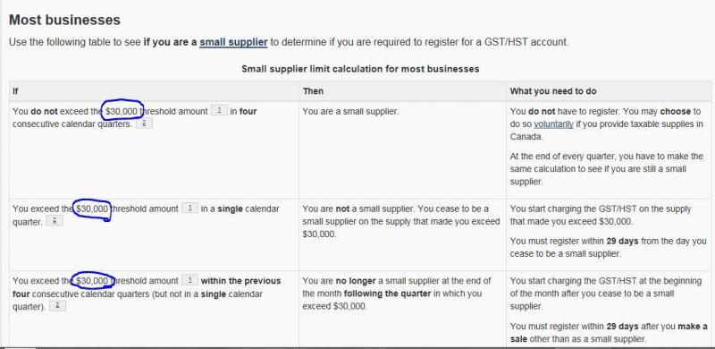Click the 'Then' column header
The width and height of the screenshot is (715, 349).
coord(313,91)
